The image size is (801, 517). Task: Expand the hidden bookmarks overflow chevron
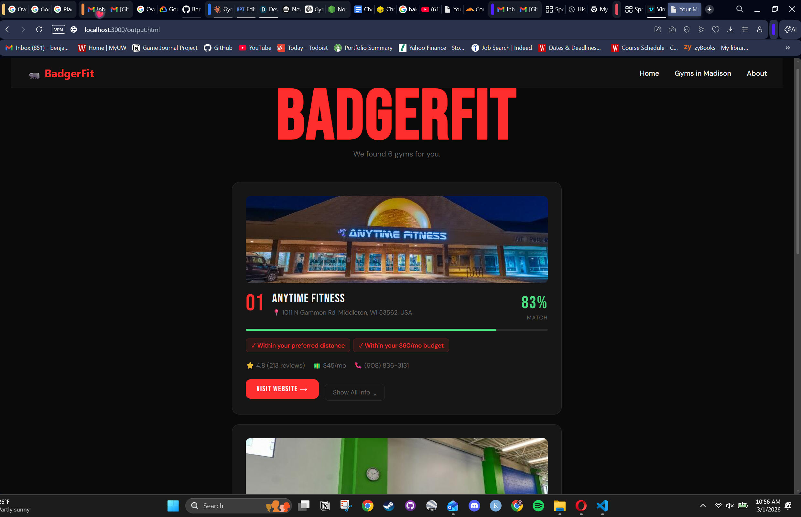point(787,48)
